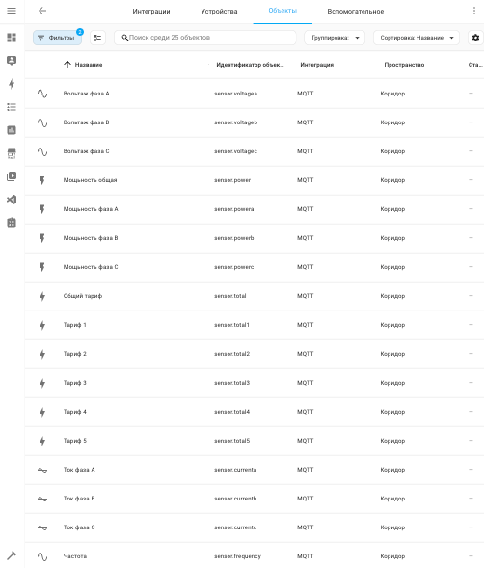This screenshot has height=568, width=484.
Task: Expand the Сортировка Название dropdown
Action: [417, 38]
